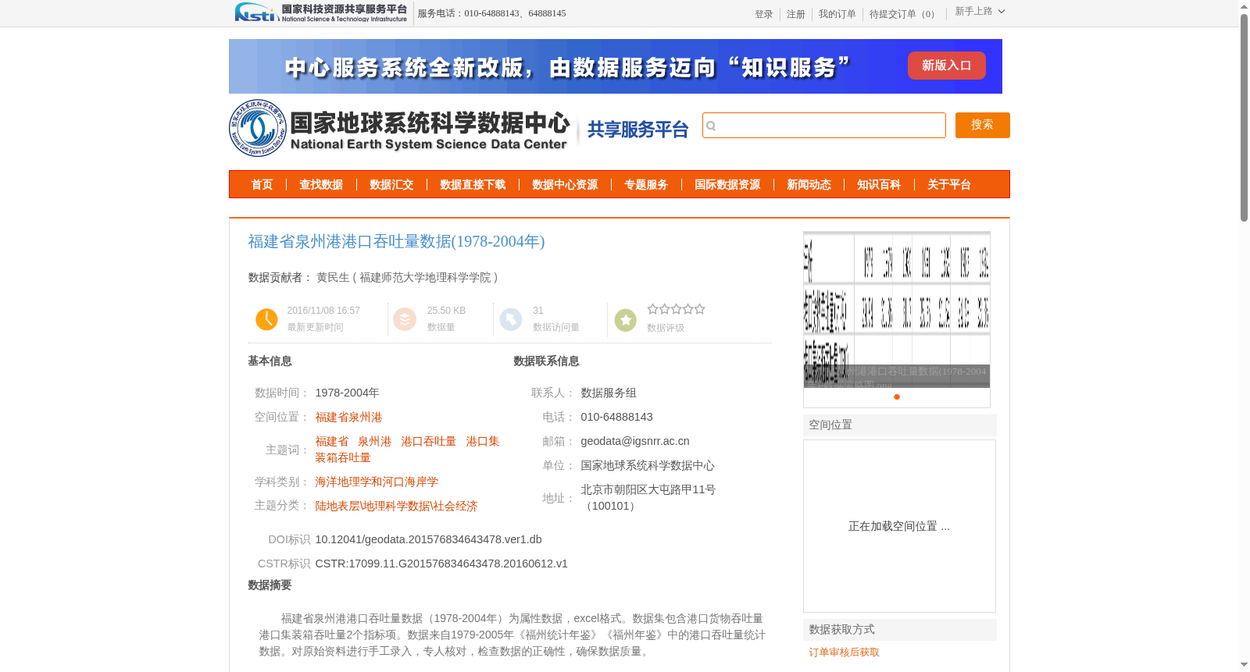This screenshot has width=1250, height=672.
Task: Click the data size stack icon
Action: click(405, 319)
